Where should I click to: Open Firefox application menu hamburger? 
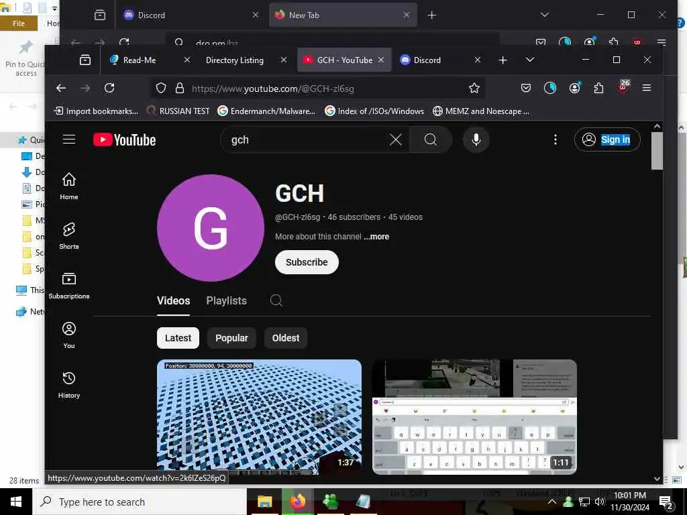(x=646, y=88)
